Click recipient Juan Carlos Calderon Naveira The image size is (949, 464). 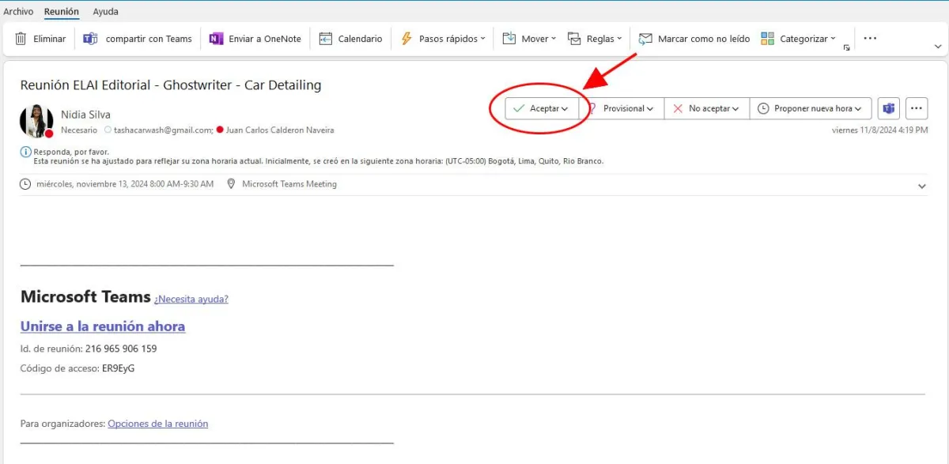280,130
